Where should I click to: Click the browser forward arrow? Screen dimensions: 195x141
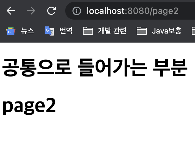coord(31,11)
